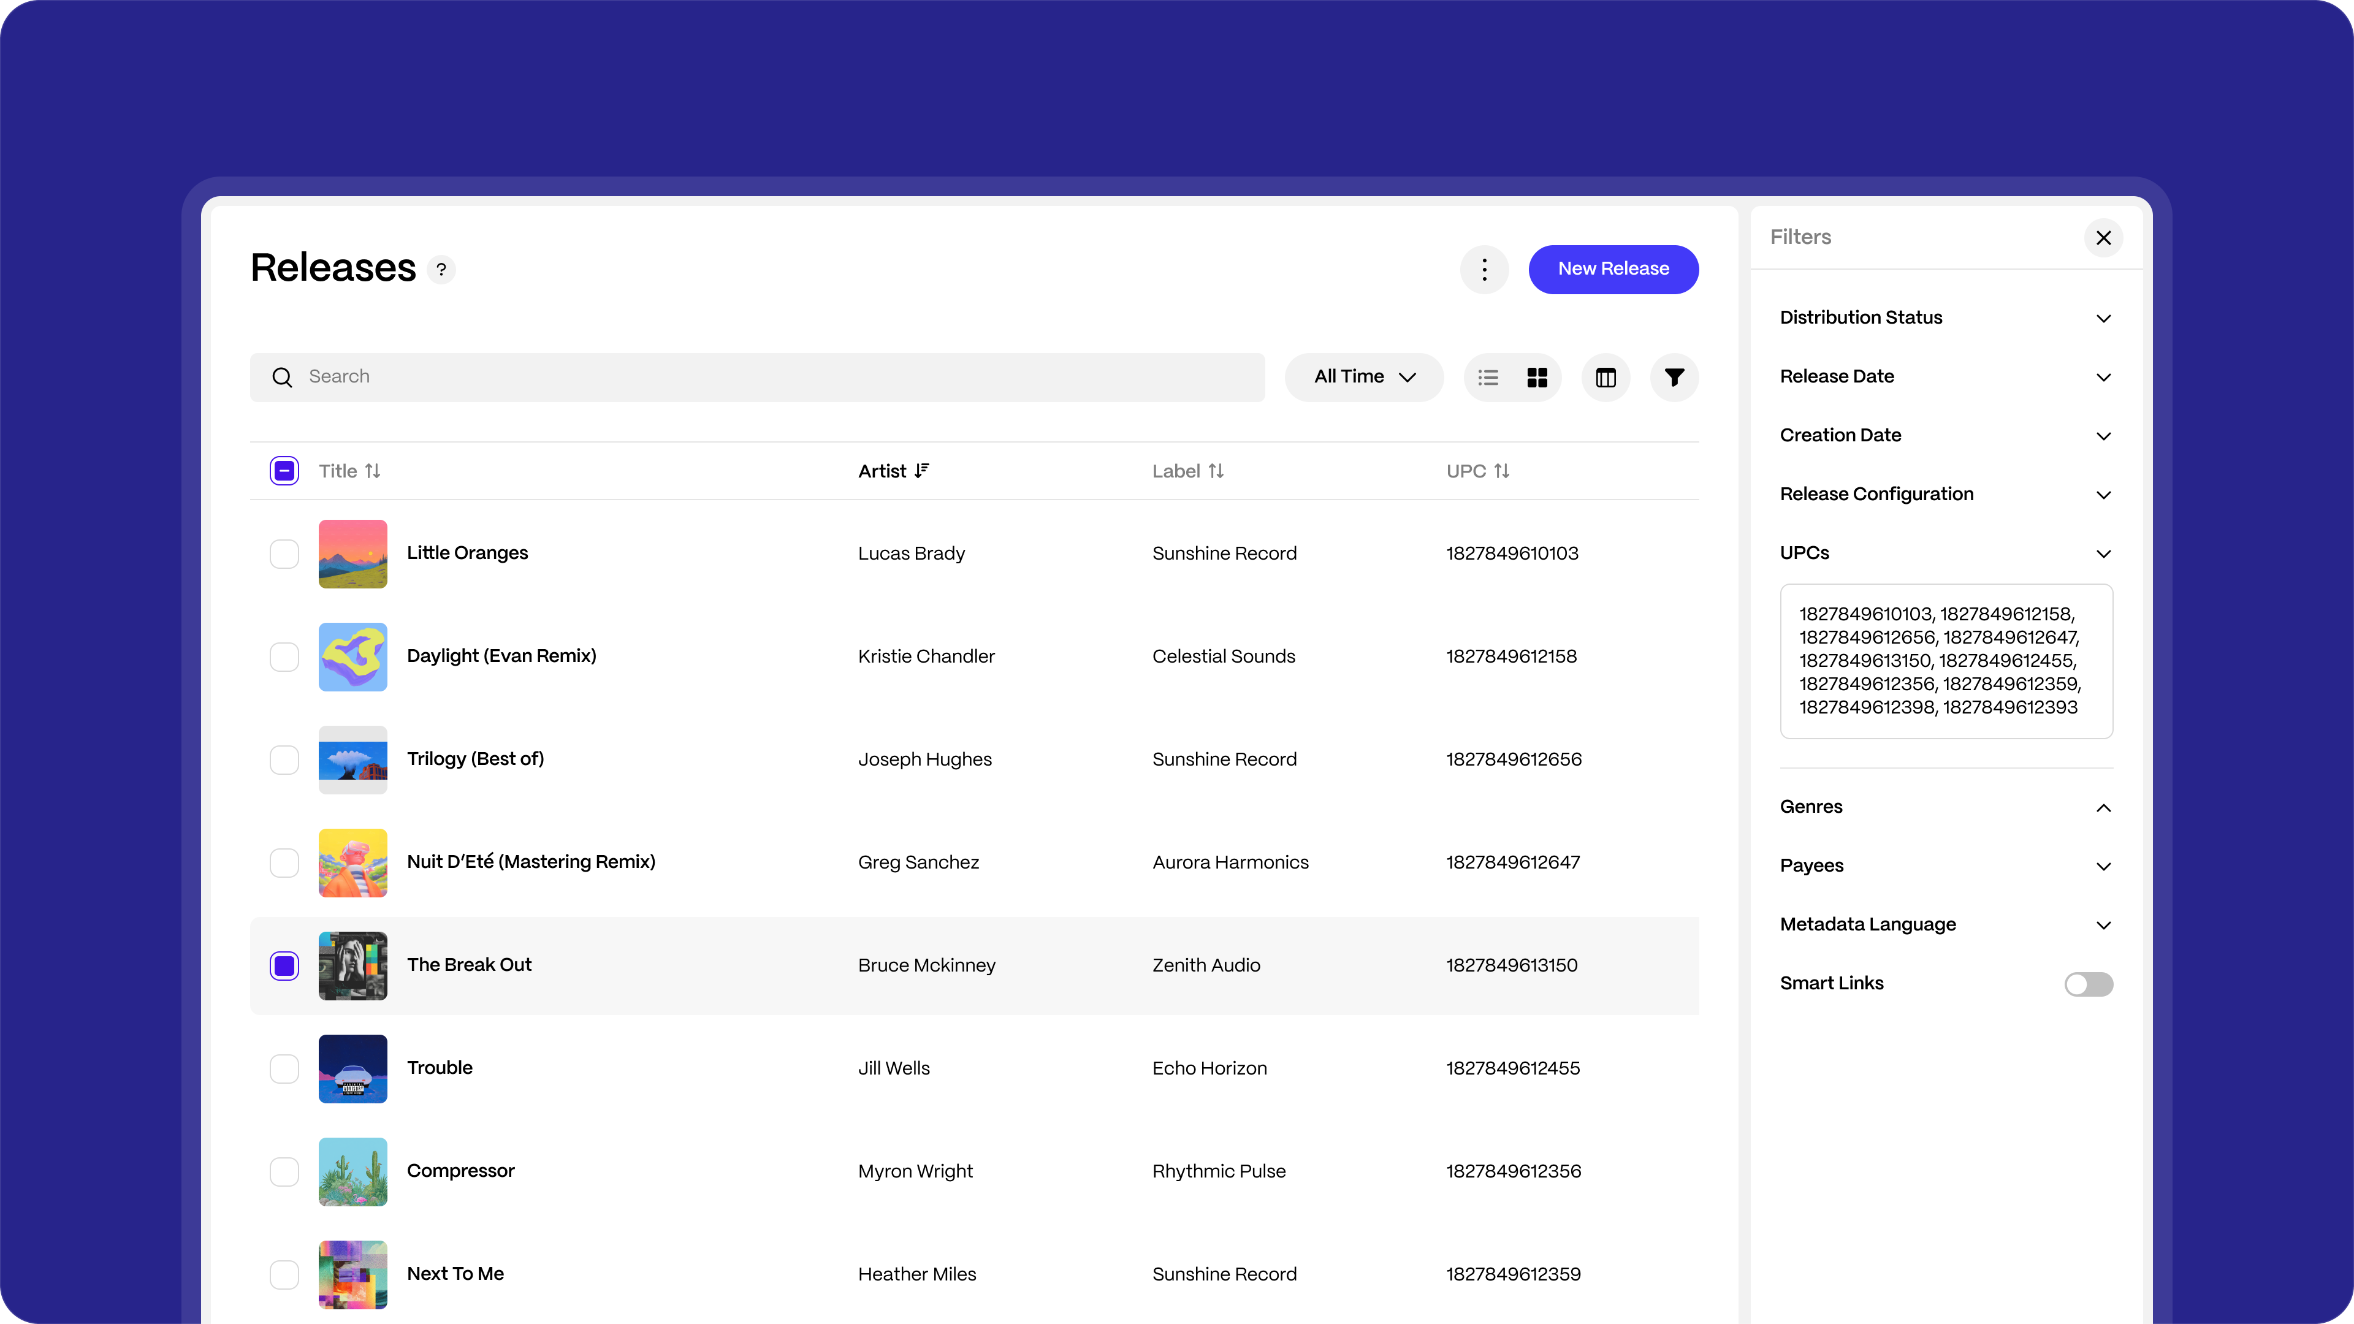Uncheck The Break Out release checkbox
2354x1324 pixels.
coord(284,966)
